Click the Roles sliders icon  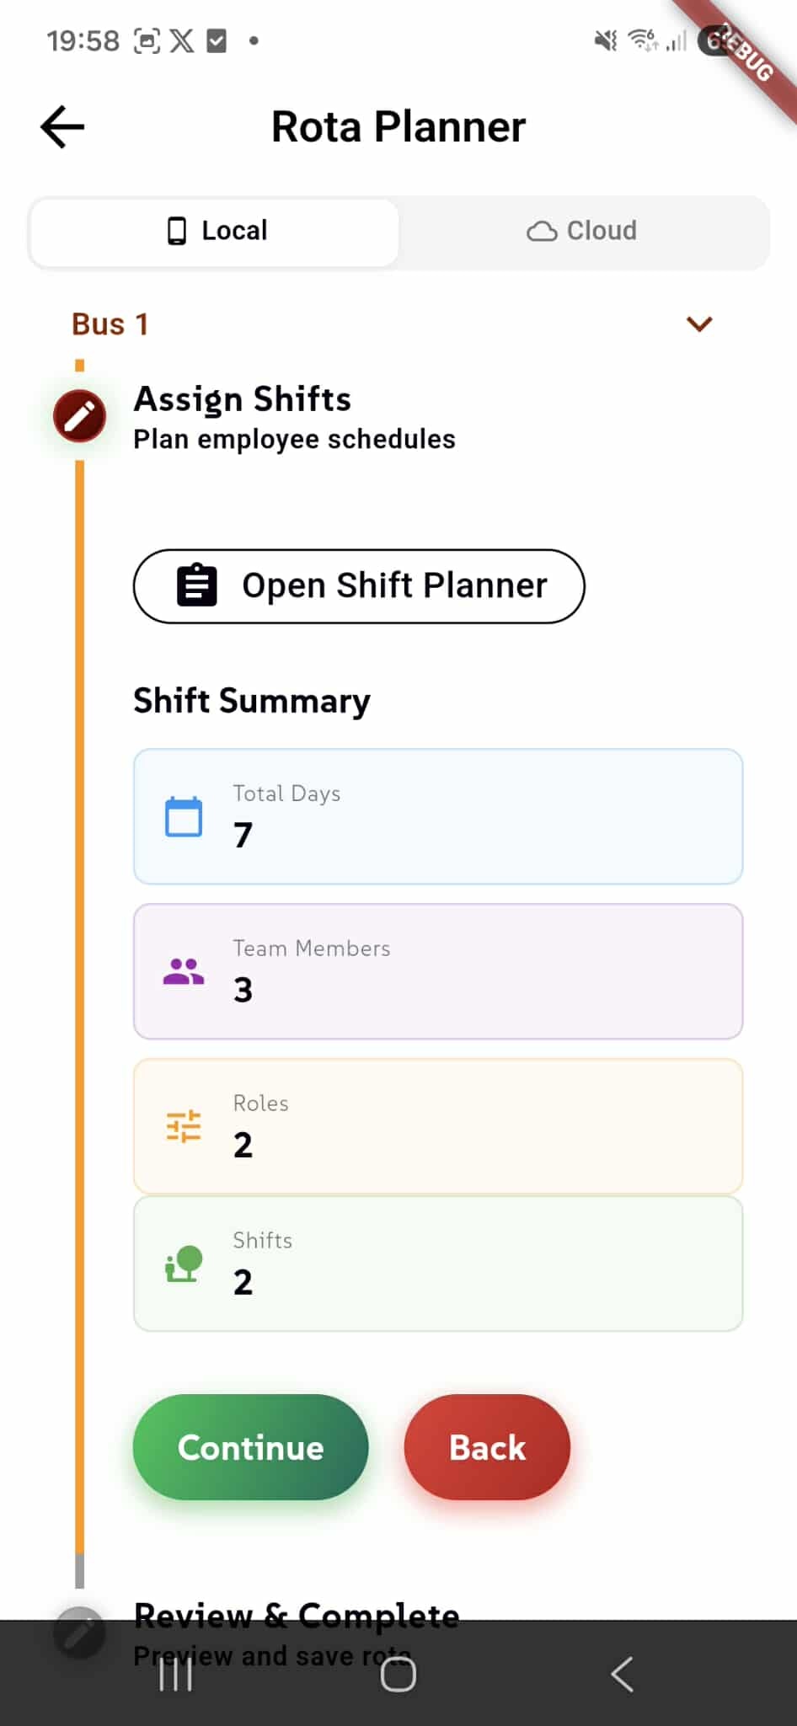184,1126
